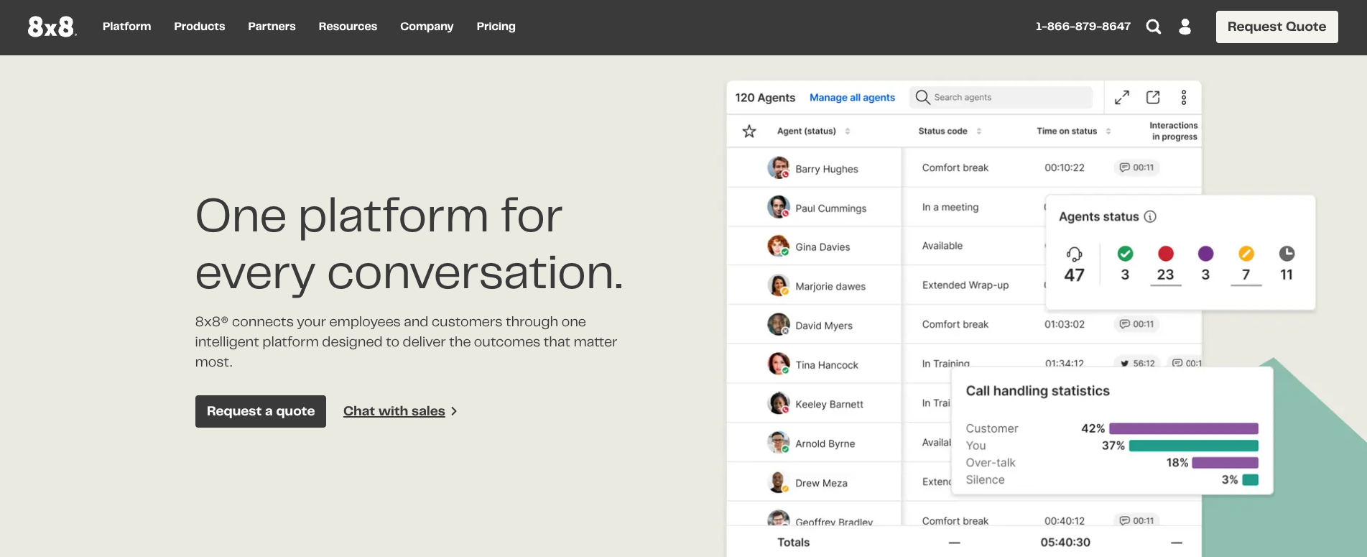Click the open-in-new-window icon
The image size is (1367, 557).
(1153, 97)
